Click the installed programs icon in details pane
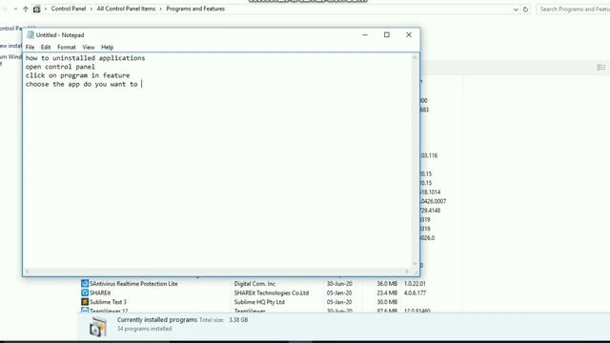The width and height of the screenshot is (610, 343). click(97, 327)
